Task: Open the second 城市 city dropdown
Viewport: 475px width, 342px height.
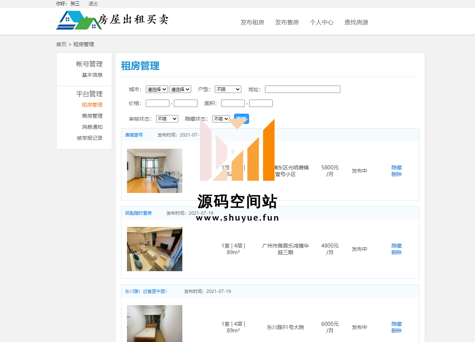Action: pos(180,89)
